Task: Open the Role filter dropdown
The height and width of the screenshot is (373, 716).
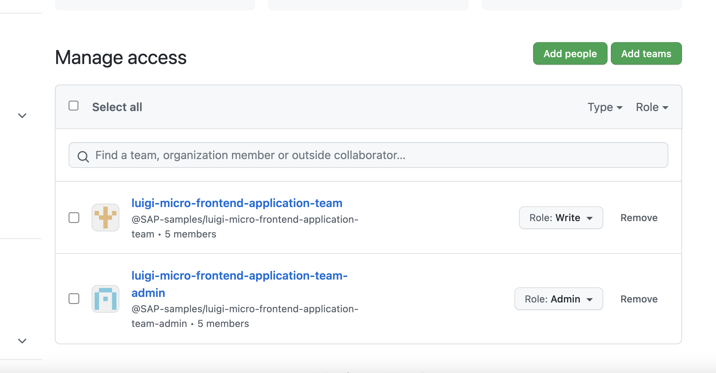Action: [652, 107]
